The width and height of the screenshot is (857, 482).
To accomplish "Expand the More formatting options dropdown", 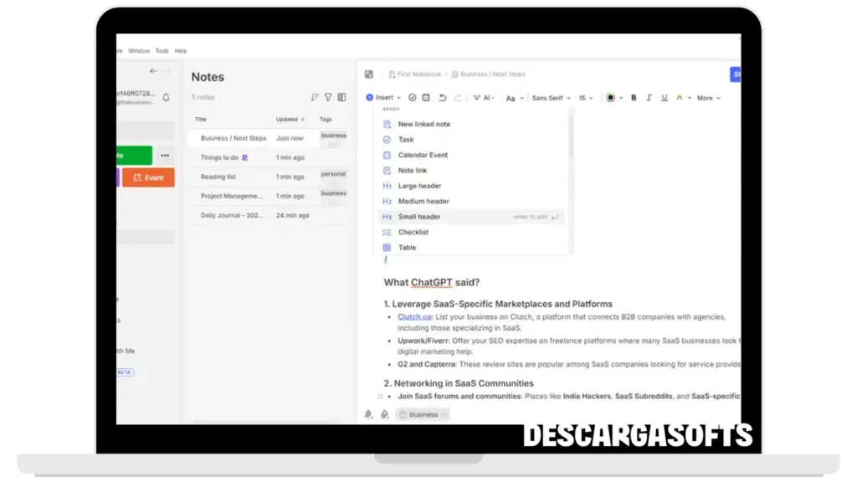I will point(708,98).
